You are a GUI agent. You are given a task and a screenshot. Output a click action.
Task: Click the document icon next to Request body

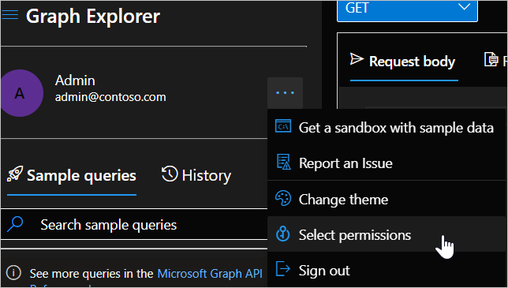tap(491, 59)
